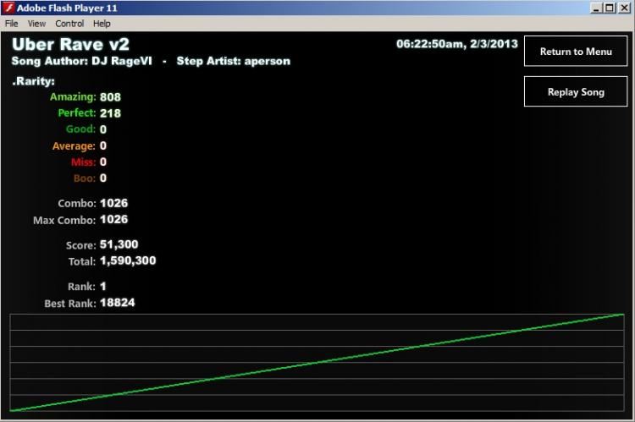Click the Step Artist aperson text

point(234,61)
